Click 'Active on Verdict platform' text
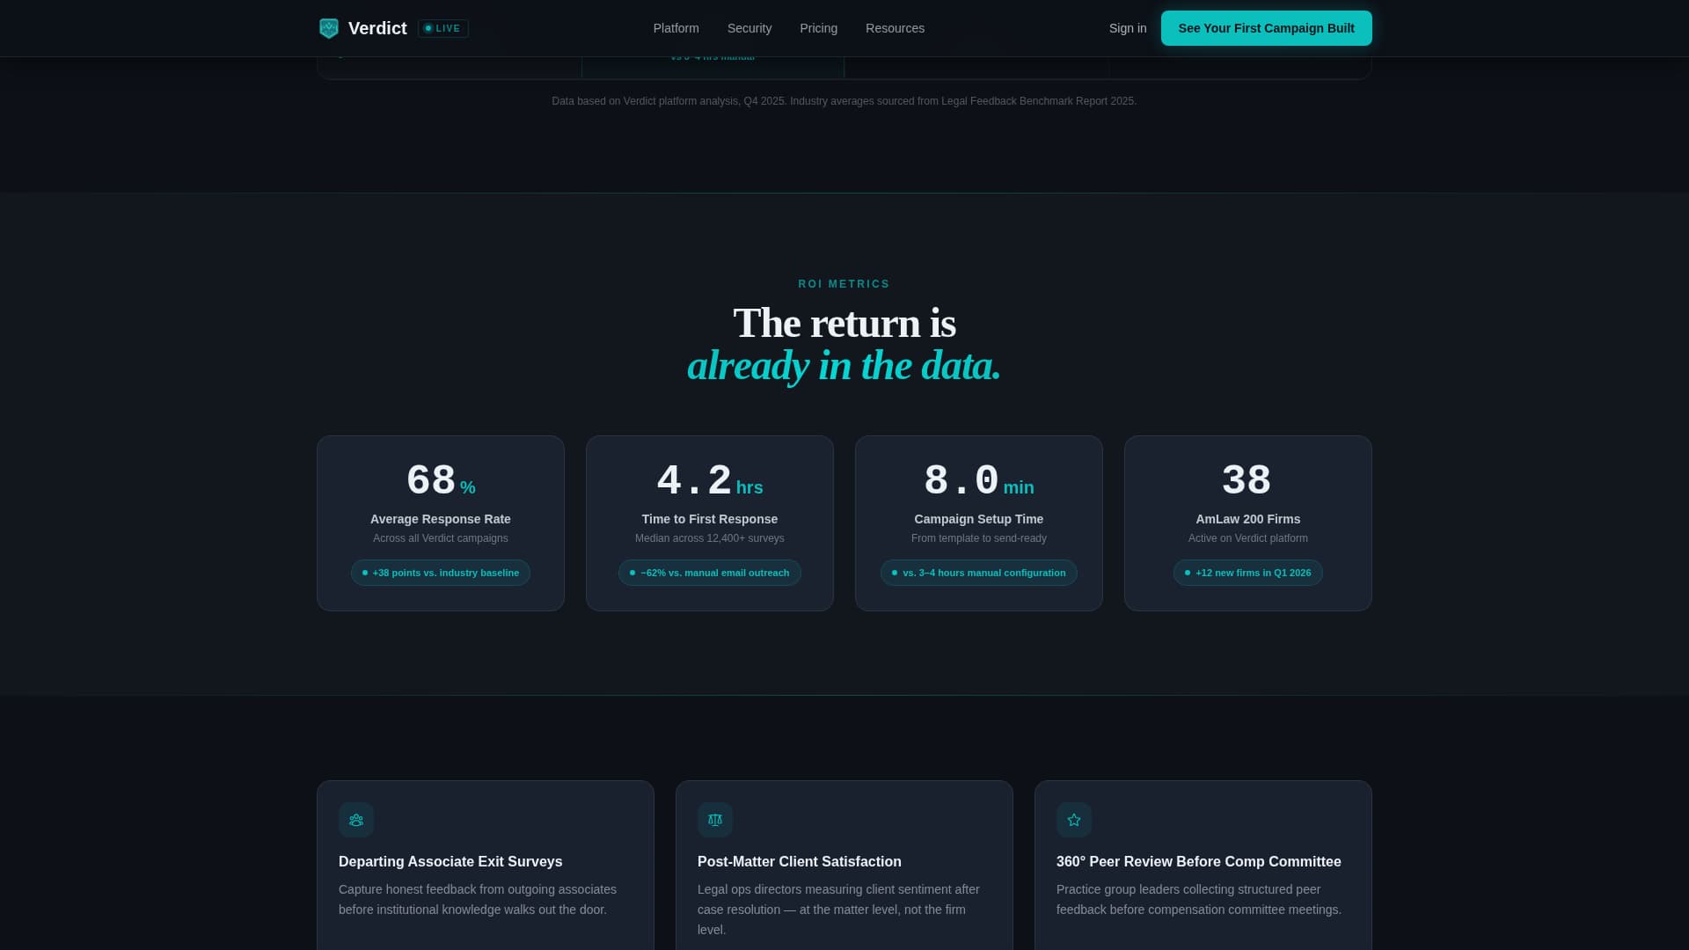The width and height of the screenshot is (1689, 950). [x=1248, y=538]
